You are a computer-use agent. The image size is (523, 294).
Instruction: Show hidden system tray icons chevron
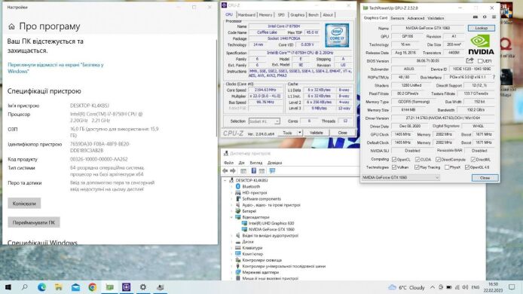tap(433, 287)
